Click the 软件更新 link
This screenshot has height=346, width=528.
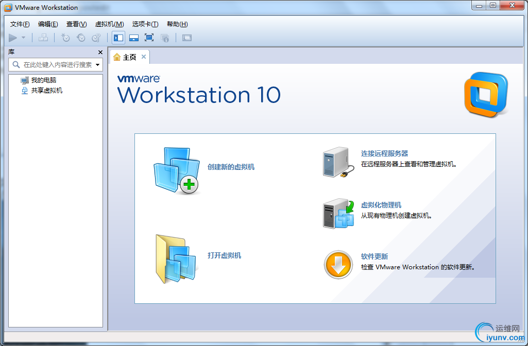click(374, 256)
